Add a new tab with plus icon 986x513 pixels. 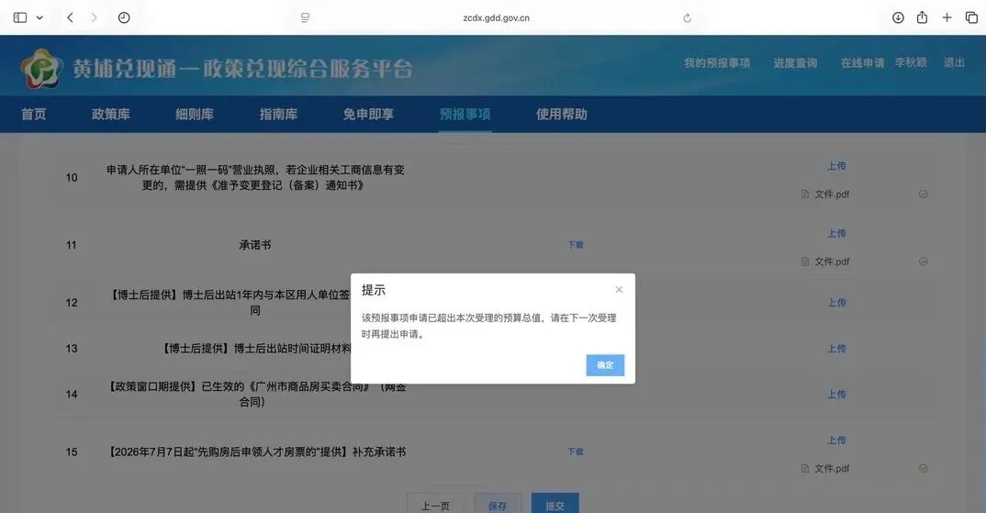click(x=947, y=17)
